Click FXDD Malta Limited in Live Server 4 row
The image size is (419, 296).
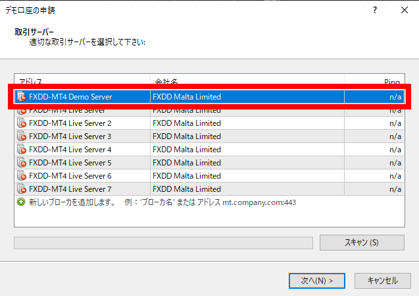click(x=187, y=150)
